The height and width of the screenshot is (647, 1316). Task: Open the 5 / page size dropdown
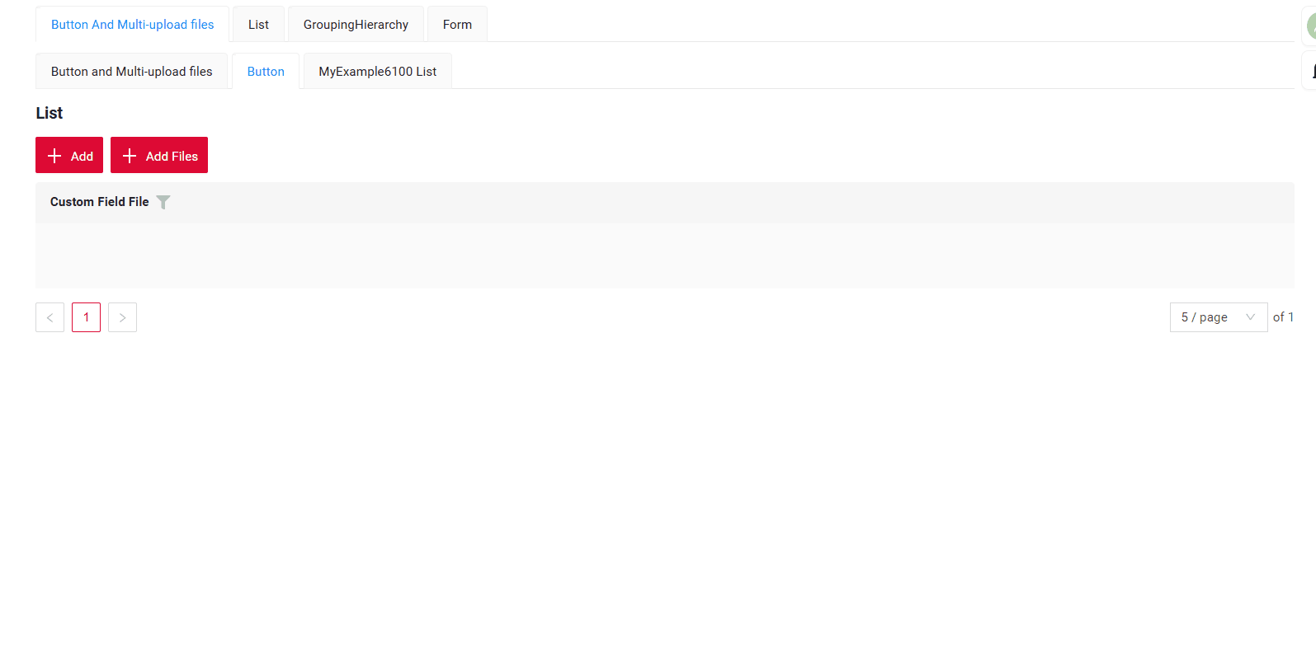[x=1217, y=317]
